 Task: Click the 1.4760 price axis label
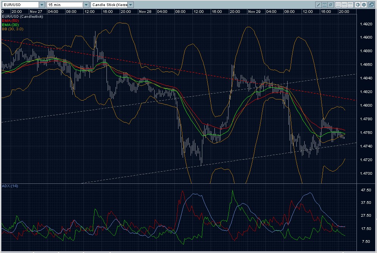[366, 132]
